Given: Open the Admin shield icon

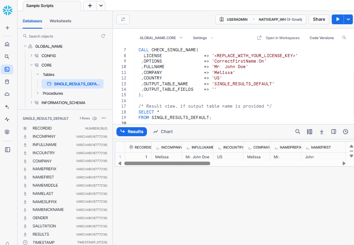Looking at the screenshot, I should click(7, 132).
